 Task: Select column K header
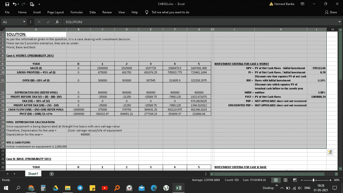coord(281,30)
